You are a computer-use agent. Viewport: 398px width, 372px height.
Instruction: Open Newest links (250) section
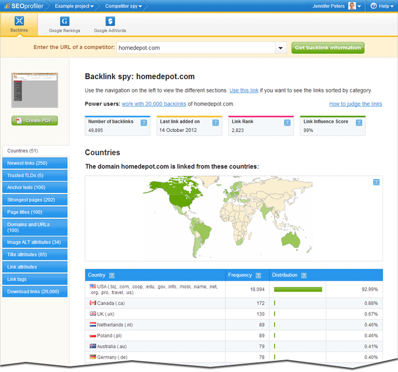click(x=35, y=163)
